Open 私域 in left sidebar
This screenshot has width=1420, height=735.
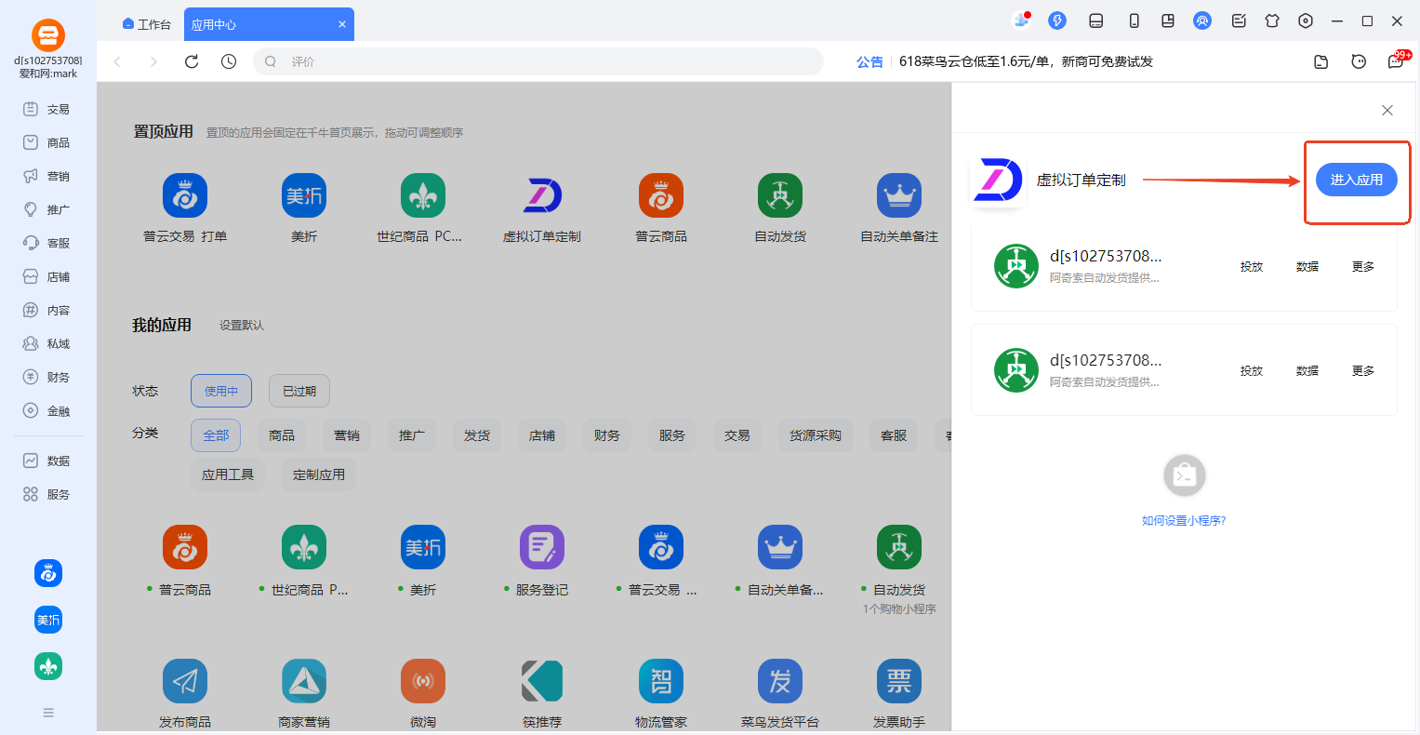click(x=47, y=343)
